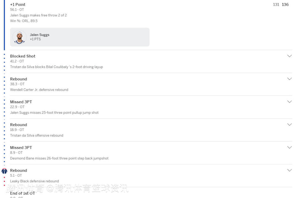Click the 136 score value
The width and height of the screenshot is (296, 198).
[285, 5]
